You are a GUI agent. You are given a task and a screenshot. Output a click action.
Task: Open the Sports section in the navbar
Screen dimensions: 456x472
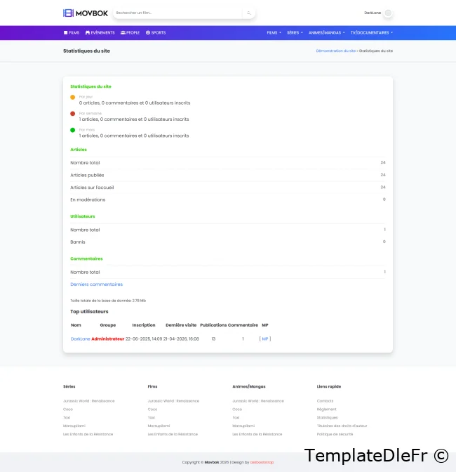156,32
